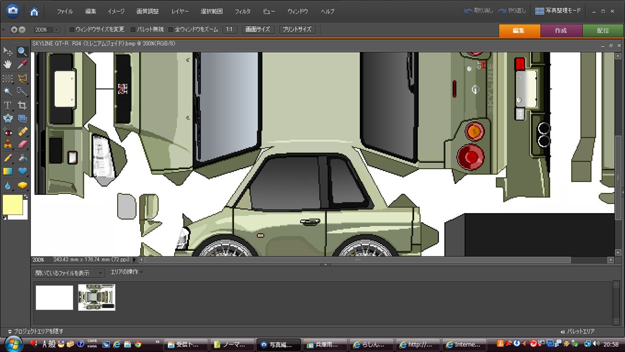This screenshot has width=625, height=352.
Task: Select the blank white thumbnail in project bin
Action: tap(54, 297)
